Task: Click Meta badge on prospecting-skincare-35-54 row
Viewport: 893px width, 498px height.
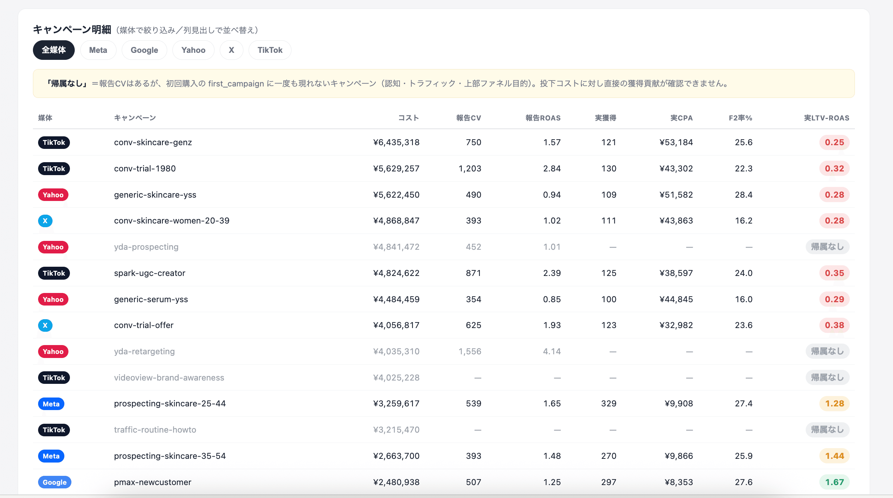Action: click(x=51, y=456)
